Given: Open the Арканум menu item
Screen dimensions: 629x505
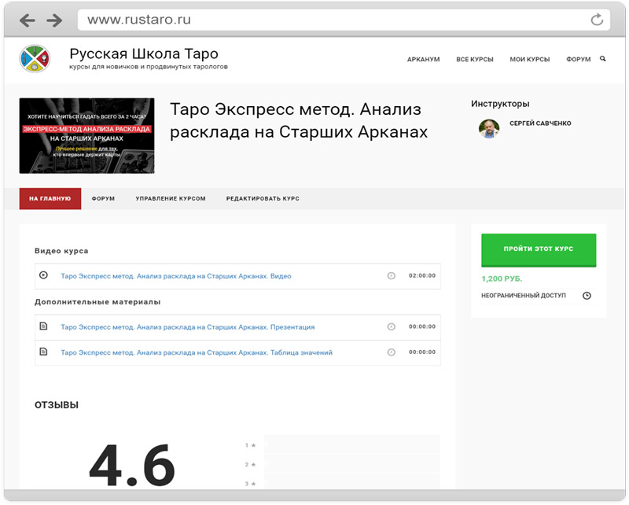Looking at the screenshot, I should click(x=423, y=60).
